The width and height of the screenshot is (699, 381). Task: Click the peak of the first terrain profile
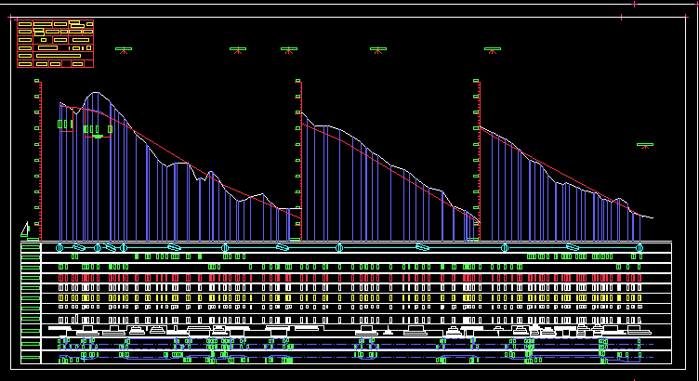coord(95,93)
